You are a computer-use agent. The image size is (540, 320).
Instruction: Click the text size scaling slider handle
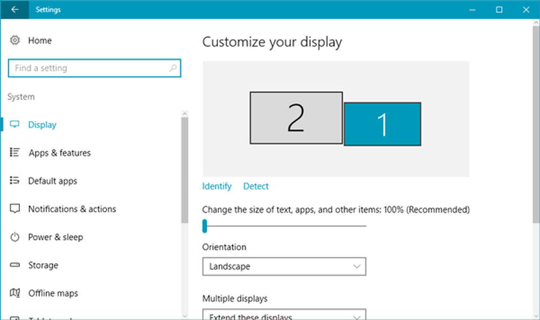click(205, 226)
